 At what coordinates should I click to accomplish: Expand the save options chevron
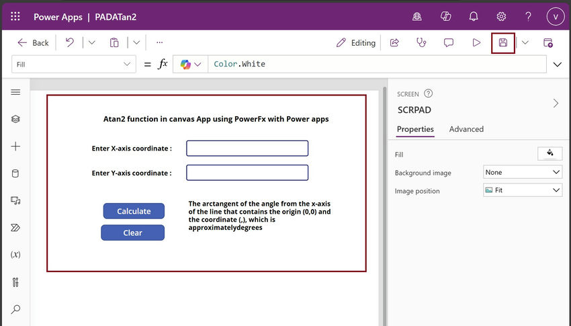(x=525, y=42)
